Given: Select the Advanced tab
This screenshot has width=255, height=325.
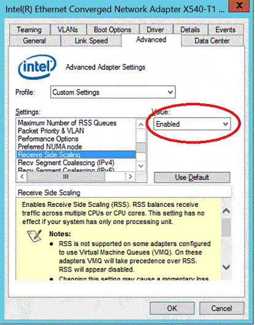Looking at the screenshot, I should [x=151, y=40].
